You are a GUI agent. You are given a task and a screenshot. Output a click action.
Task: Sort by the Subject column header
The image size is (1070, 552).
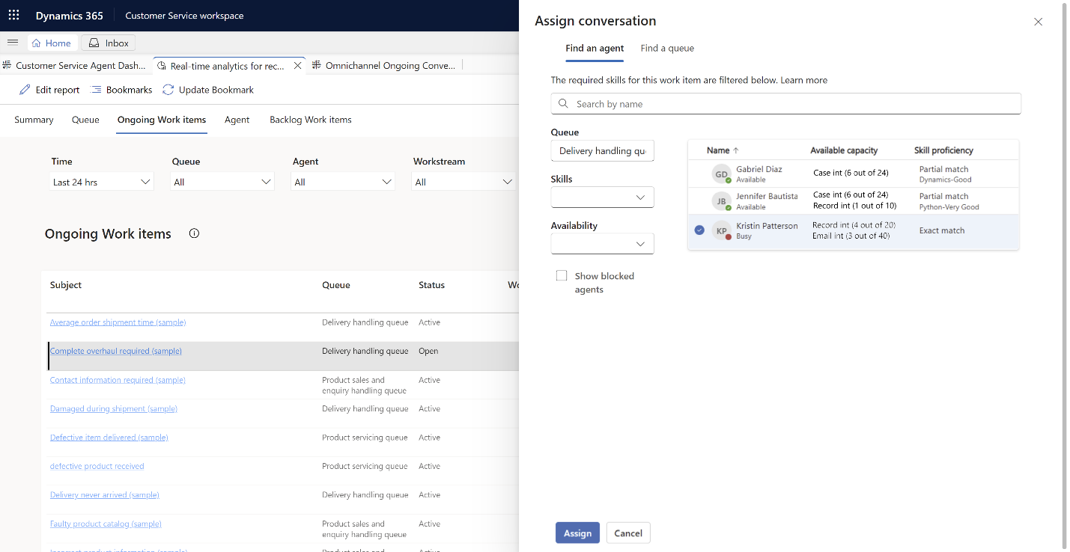(66, 285)
